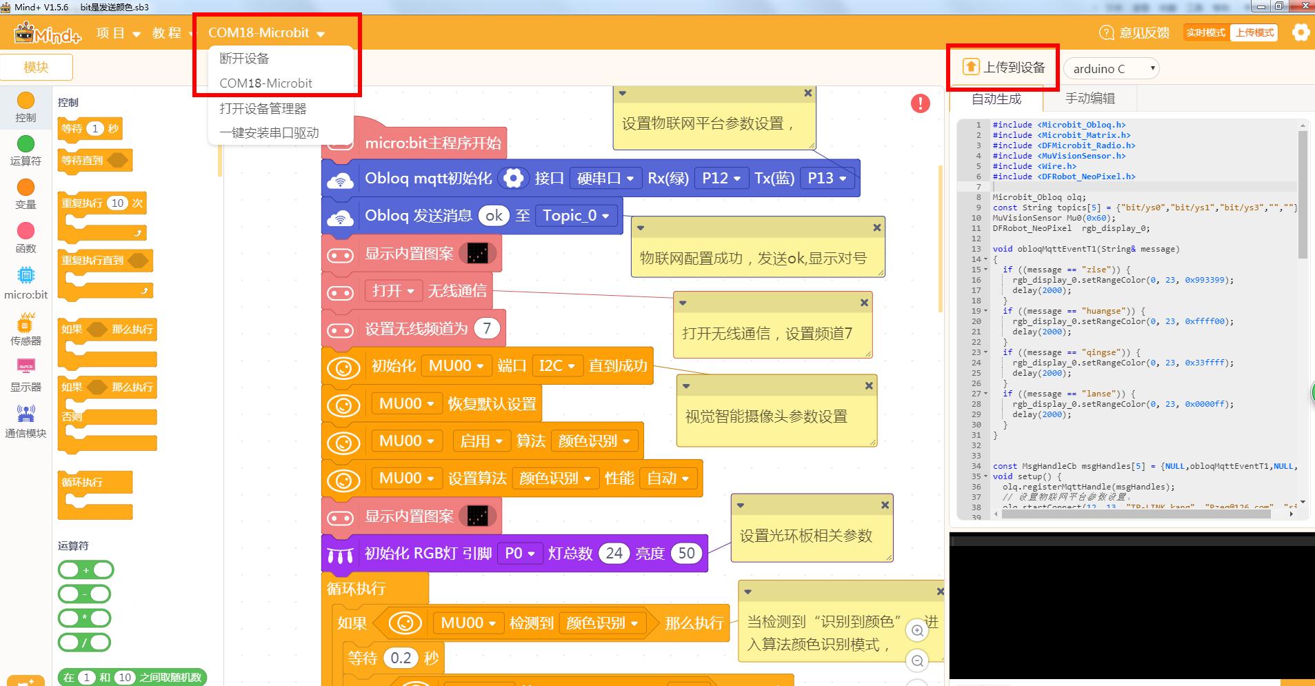The width and height of the screenshot is (1315, 686).
Task: Open the 项目 menu
Action: point(118,33)
